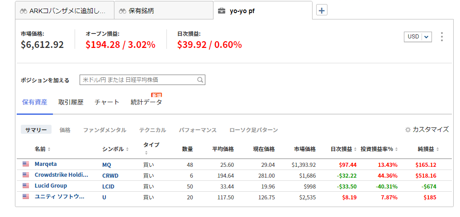Sort table by 投資損益率% column
This screenshot has height=217, width=460.
pos(396,149)
